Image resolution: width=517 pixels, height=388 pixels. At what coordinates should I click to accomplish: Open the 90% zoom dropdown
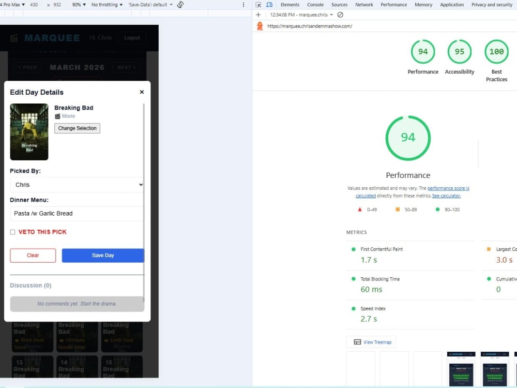(x=79, y=5)
